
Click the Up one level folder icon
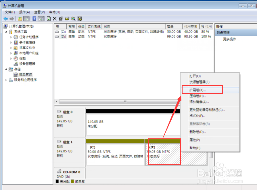20,19
